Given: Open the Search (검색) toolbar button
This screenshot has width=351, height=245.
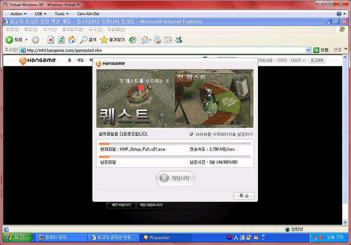Looking at the screenshot, I should (88, 40).
